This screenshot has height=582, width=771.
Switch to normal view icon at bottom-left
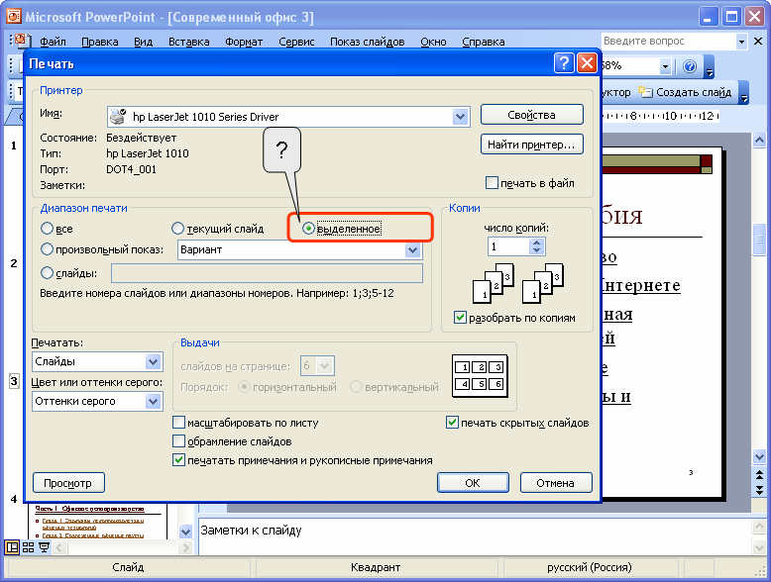coord(12,547)
